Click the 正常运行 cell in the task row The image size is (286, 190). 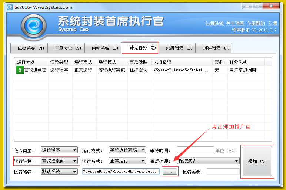[83, 70]
